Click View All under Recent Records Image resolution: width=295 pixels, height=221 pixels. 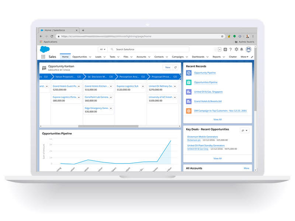click(218, 119)
